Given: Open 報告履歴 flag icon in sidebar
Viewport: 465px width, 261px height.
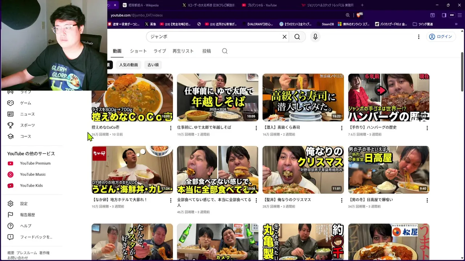Looking at the screenshot, I should click(x=11, y=215).
